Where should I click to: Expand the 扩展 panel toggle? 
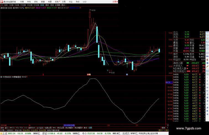click(x=3, y=130)
